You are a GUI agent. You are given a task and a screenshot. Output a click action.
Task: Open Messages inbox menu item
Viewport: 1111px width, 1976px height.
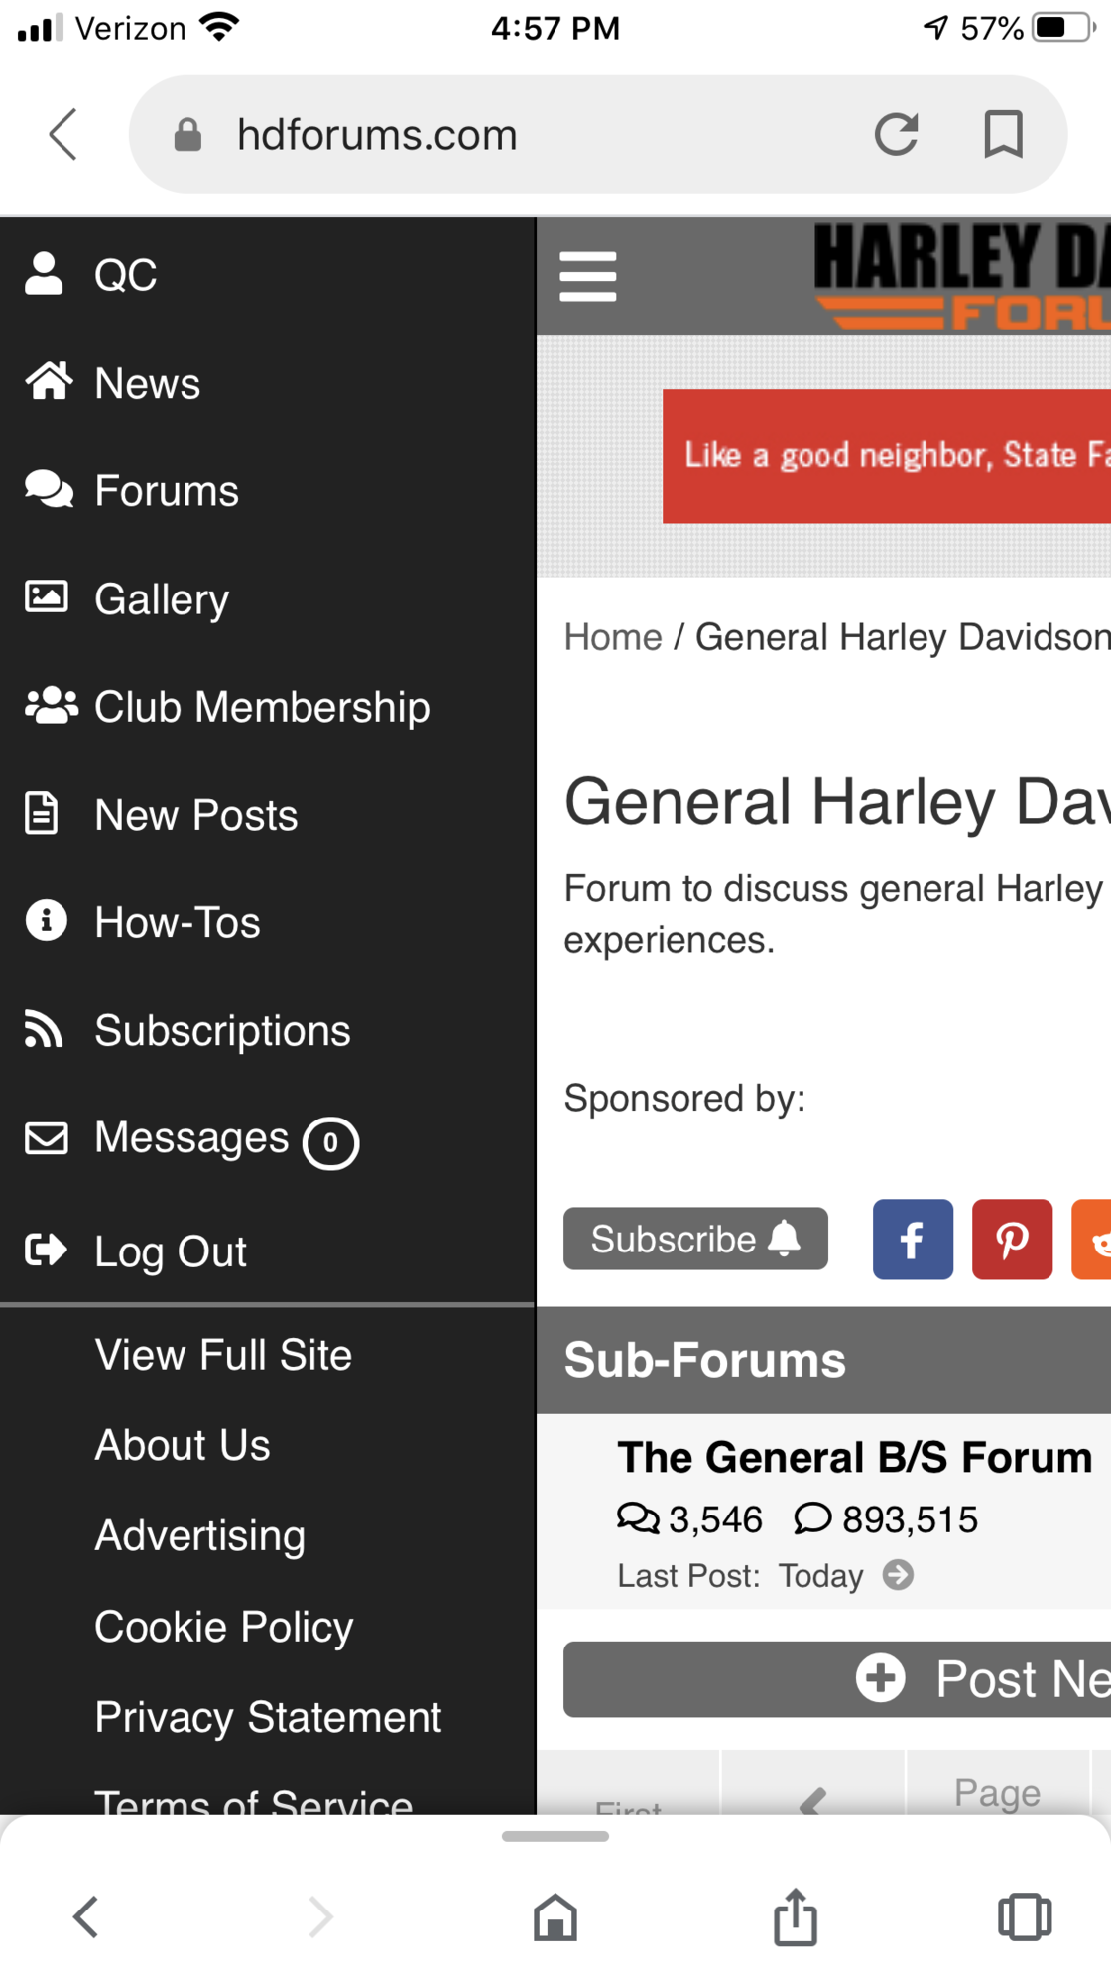tap(191, 1138)
